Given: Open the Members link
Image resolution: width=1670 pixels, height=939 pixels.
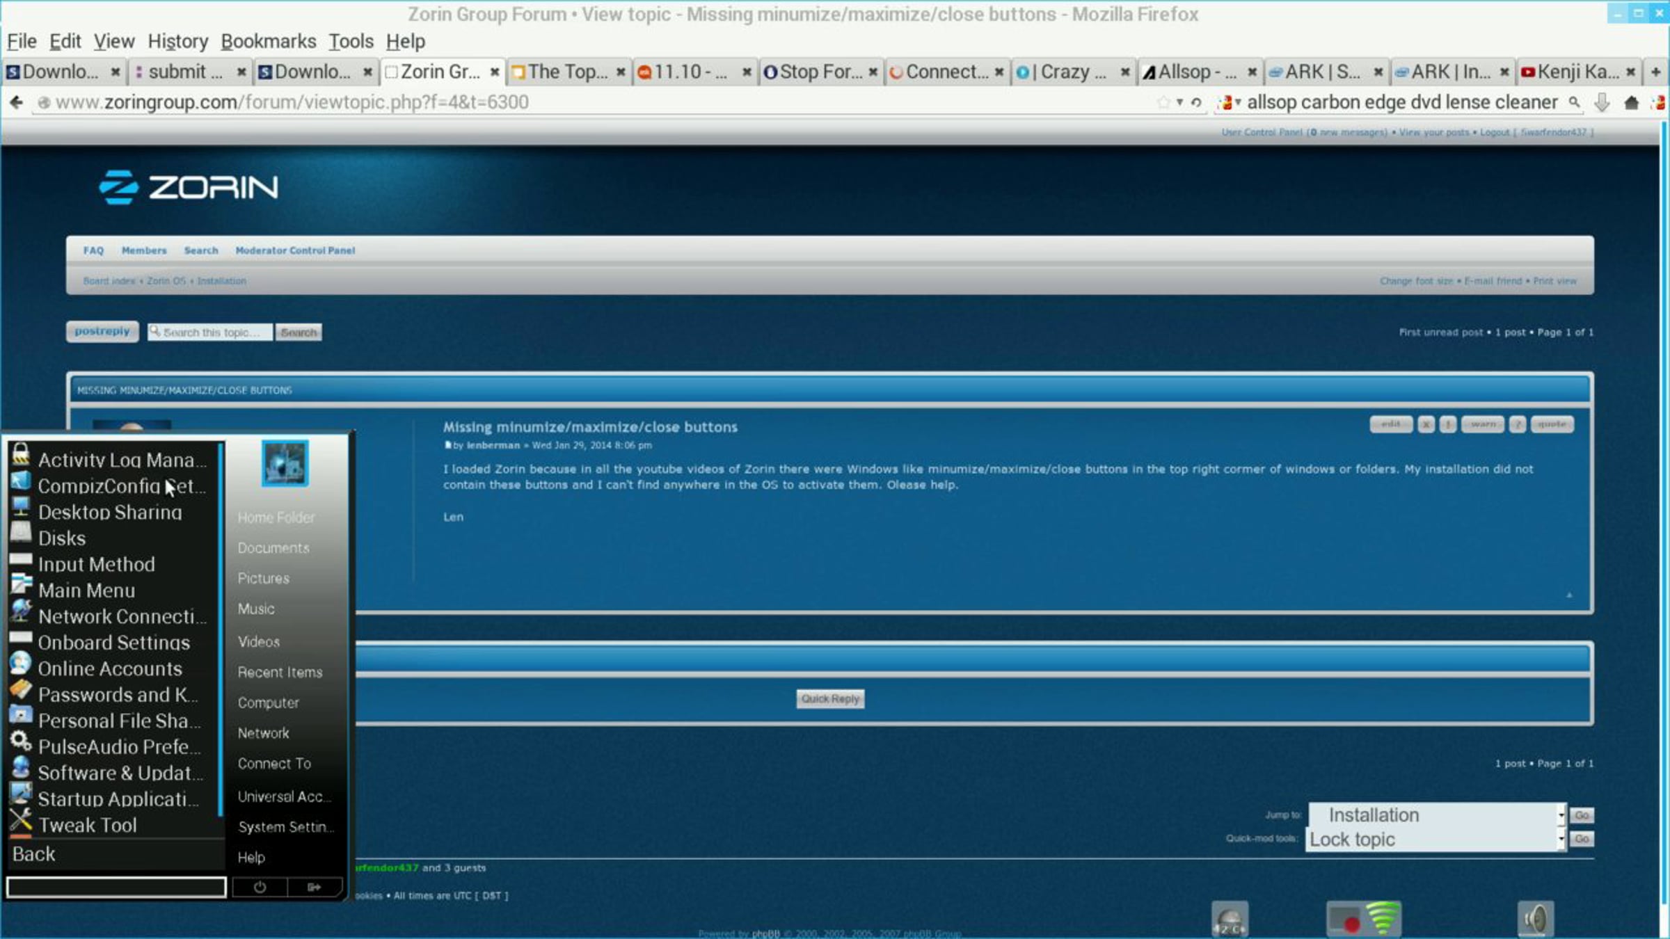Looking at the screenshot, I should pos(144,250).
